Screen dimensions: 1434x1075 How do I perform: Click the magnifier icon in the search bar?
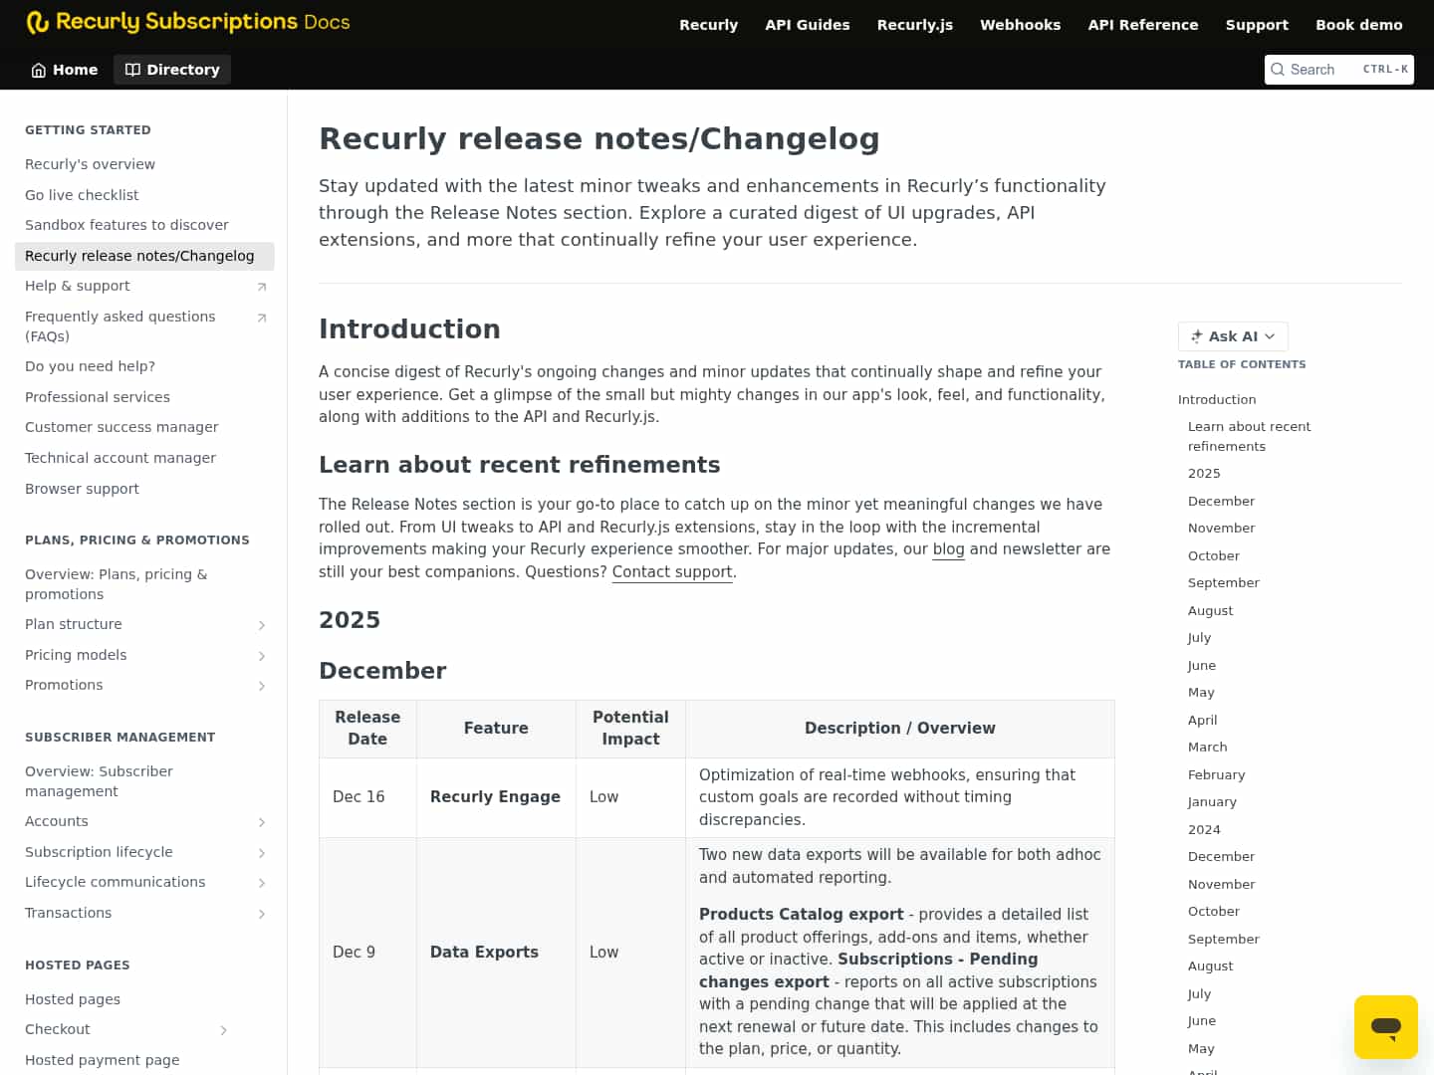pos(1278,69)
